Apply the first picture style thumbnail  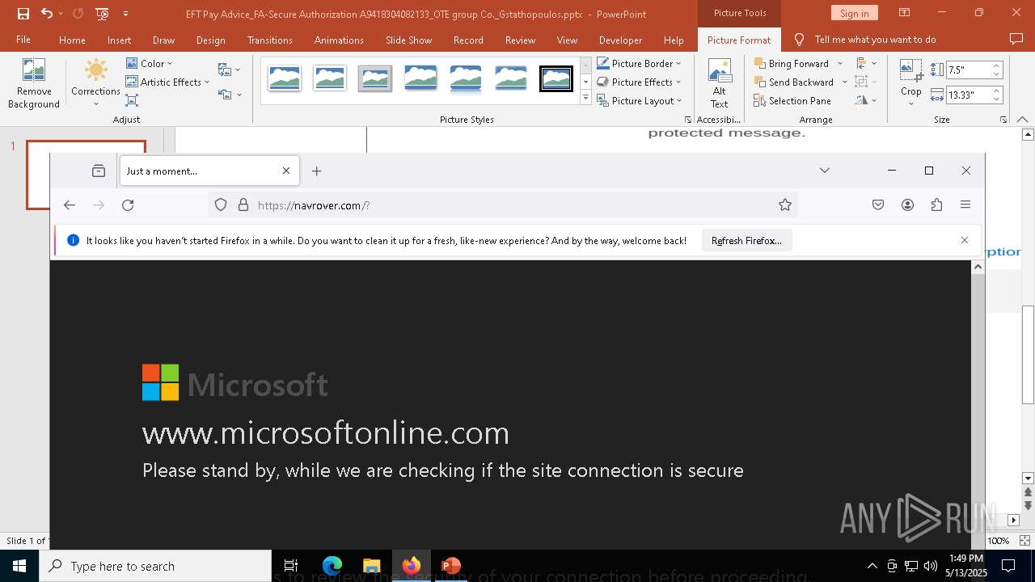pyautogui.click(x=284, y=78)
